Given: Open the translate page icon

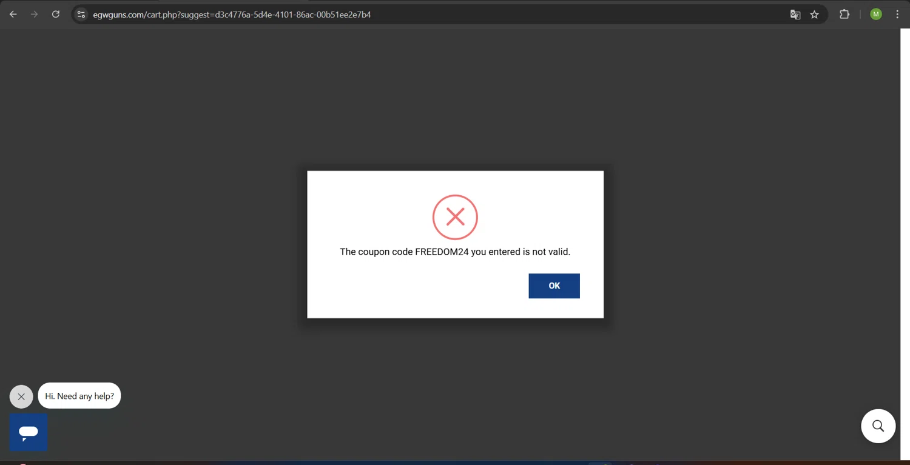Looking at the screenshot, I should (x=795, y=15).
